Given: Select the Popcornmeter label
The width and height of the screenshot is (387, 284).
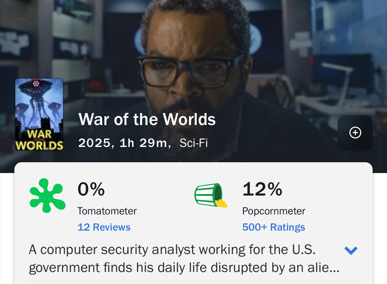Looking at the screenshot, I should pyautogui.click(x=274, y=211).
